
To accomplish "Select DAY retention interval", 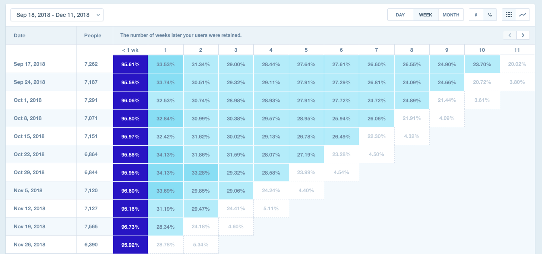I will [x=400, y=15].
